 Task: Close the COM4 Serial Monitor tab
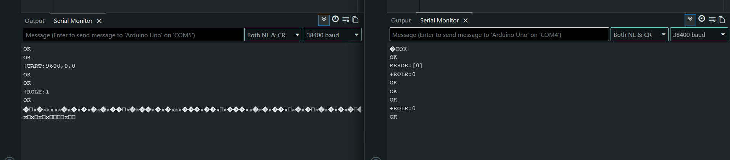[466, 21]
